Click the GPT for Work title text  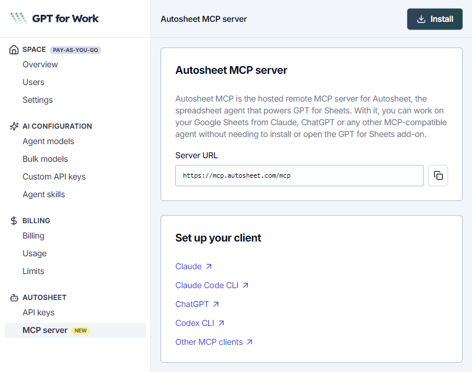(x=65, y=18)
